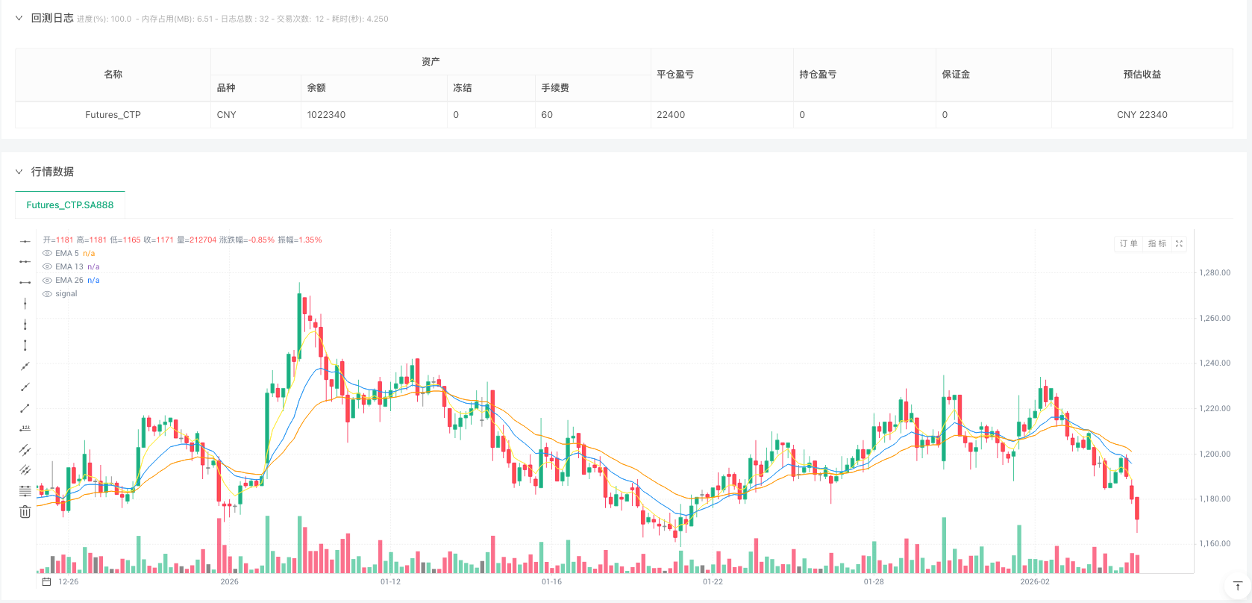Image resolution: width=1252 pixels, height=603 pixels.
Task: Click the trash icon to delete drawings
Action: click(25, 512)
